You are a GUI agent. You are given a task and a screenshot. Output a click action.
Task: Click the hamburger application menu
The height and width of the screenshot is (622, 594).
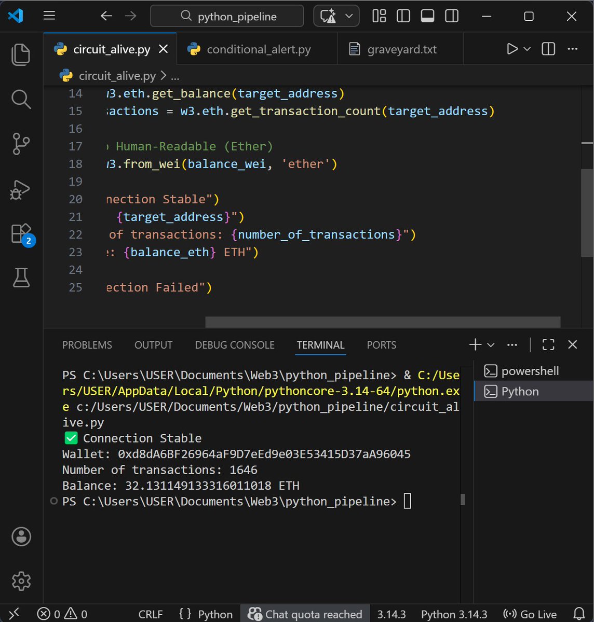(x=49, y=16)
